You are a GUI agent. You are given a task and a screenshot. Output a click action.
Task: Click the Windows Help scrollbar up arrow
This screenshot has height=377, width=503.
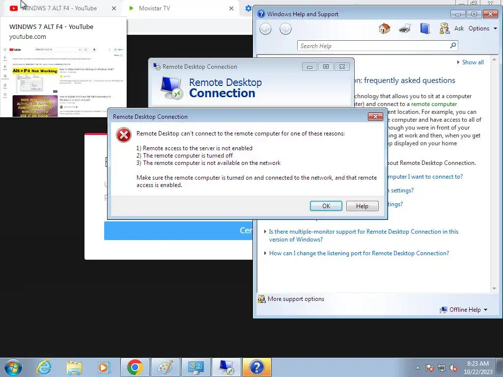494,59
